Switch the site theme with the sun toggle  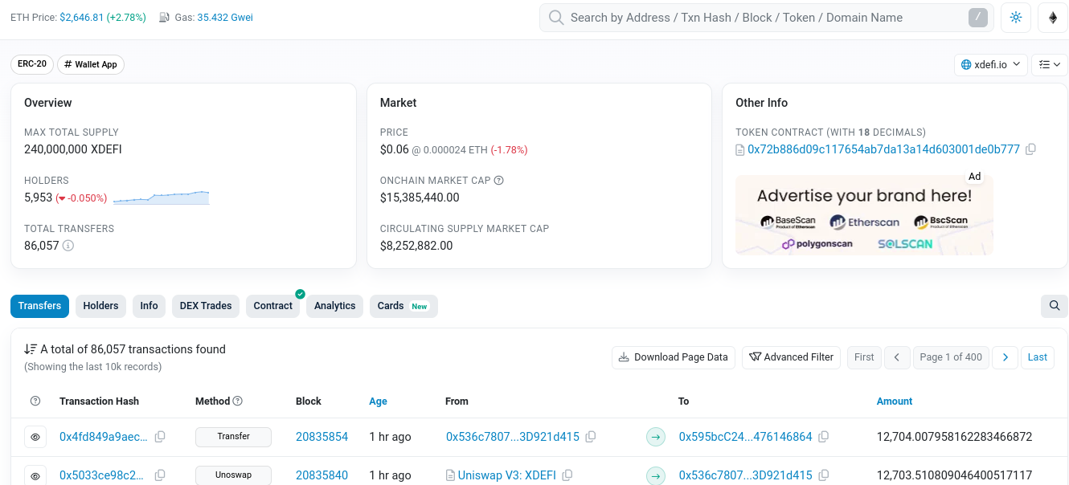(1015, 17)
